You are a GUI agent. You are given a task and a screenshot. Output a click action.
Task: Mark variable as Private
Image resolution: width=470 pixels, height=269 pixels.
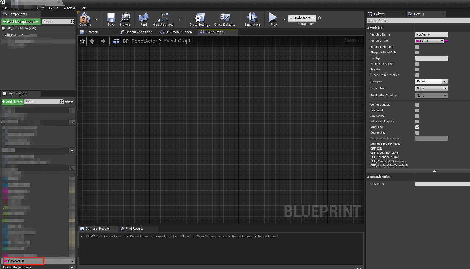coord(417,70)
